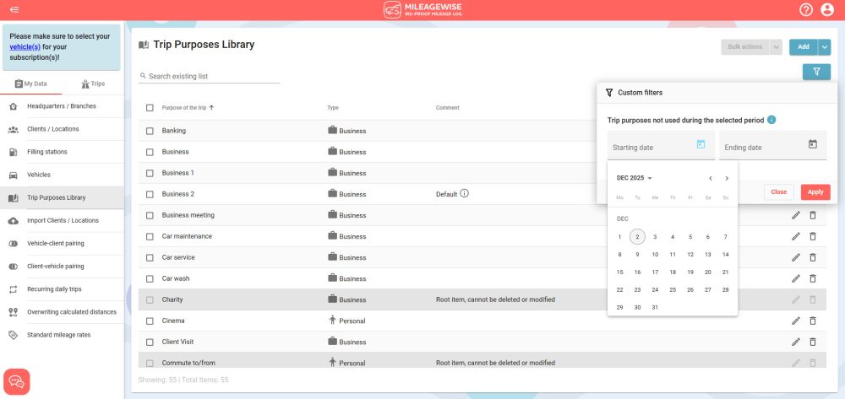Open the Starting date calendar icon

coord(701,144)
